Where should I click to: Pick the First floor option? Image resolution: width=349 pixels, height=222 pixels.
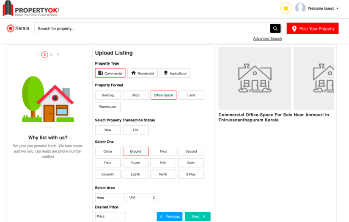tap(163, 151)
